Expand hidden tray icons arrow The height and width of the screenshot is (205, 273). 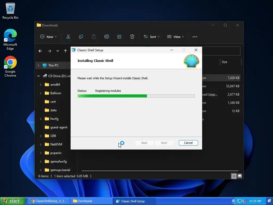(234, 201)
